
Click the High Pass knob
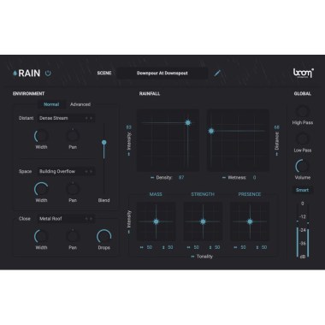click(x=302, y=112)
